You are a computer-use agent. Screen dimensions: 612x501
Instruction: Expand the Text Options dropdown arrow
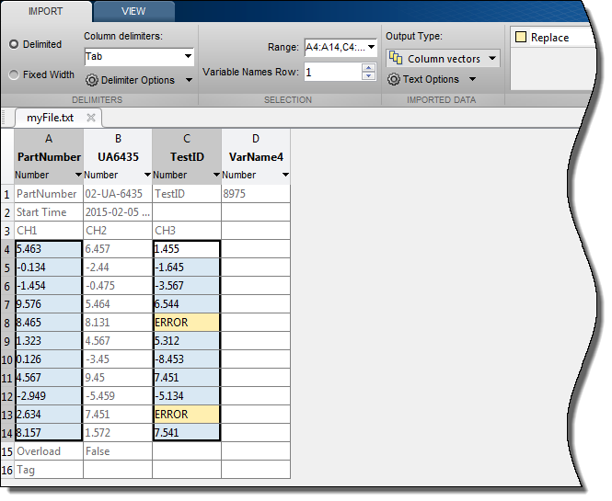[472, 80]
